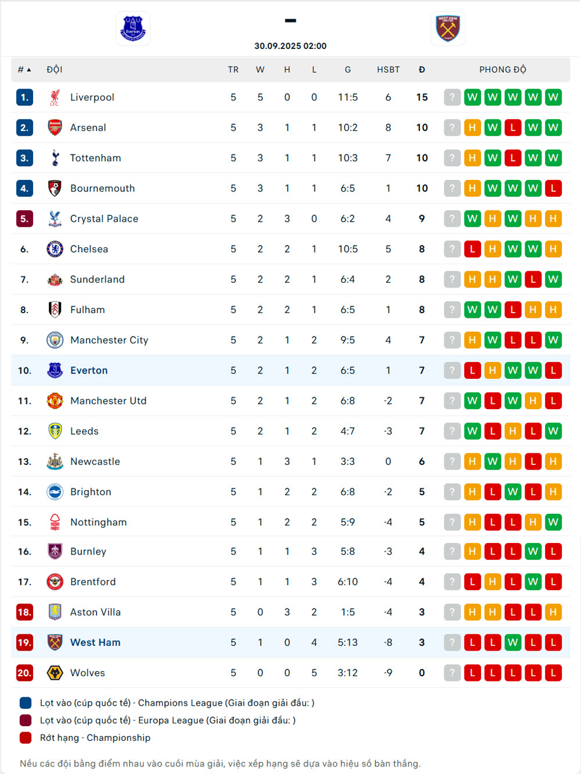
Task: Open the Crystal Palace team link
Action: click(x=104, y=219)
